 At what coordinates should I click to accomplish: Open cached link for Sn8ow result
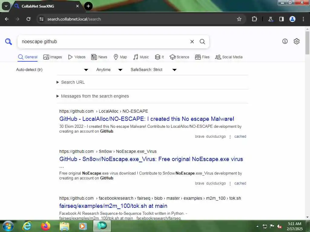tap(240, 183)
